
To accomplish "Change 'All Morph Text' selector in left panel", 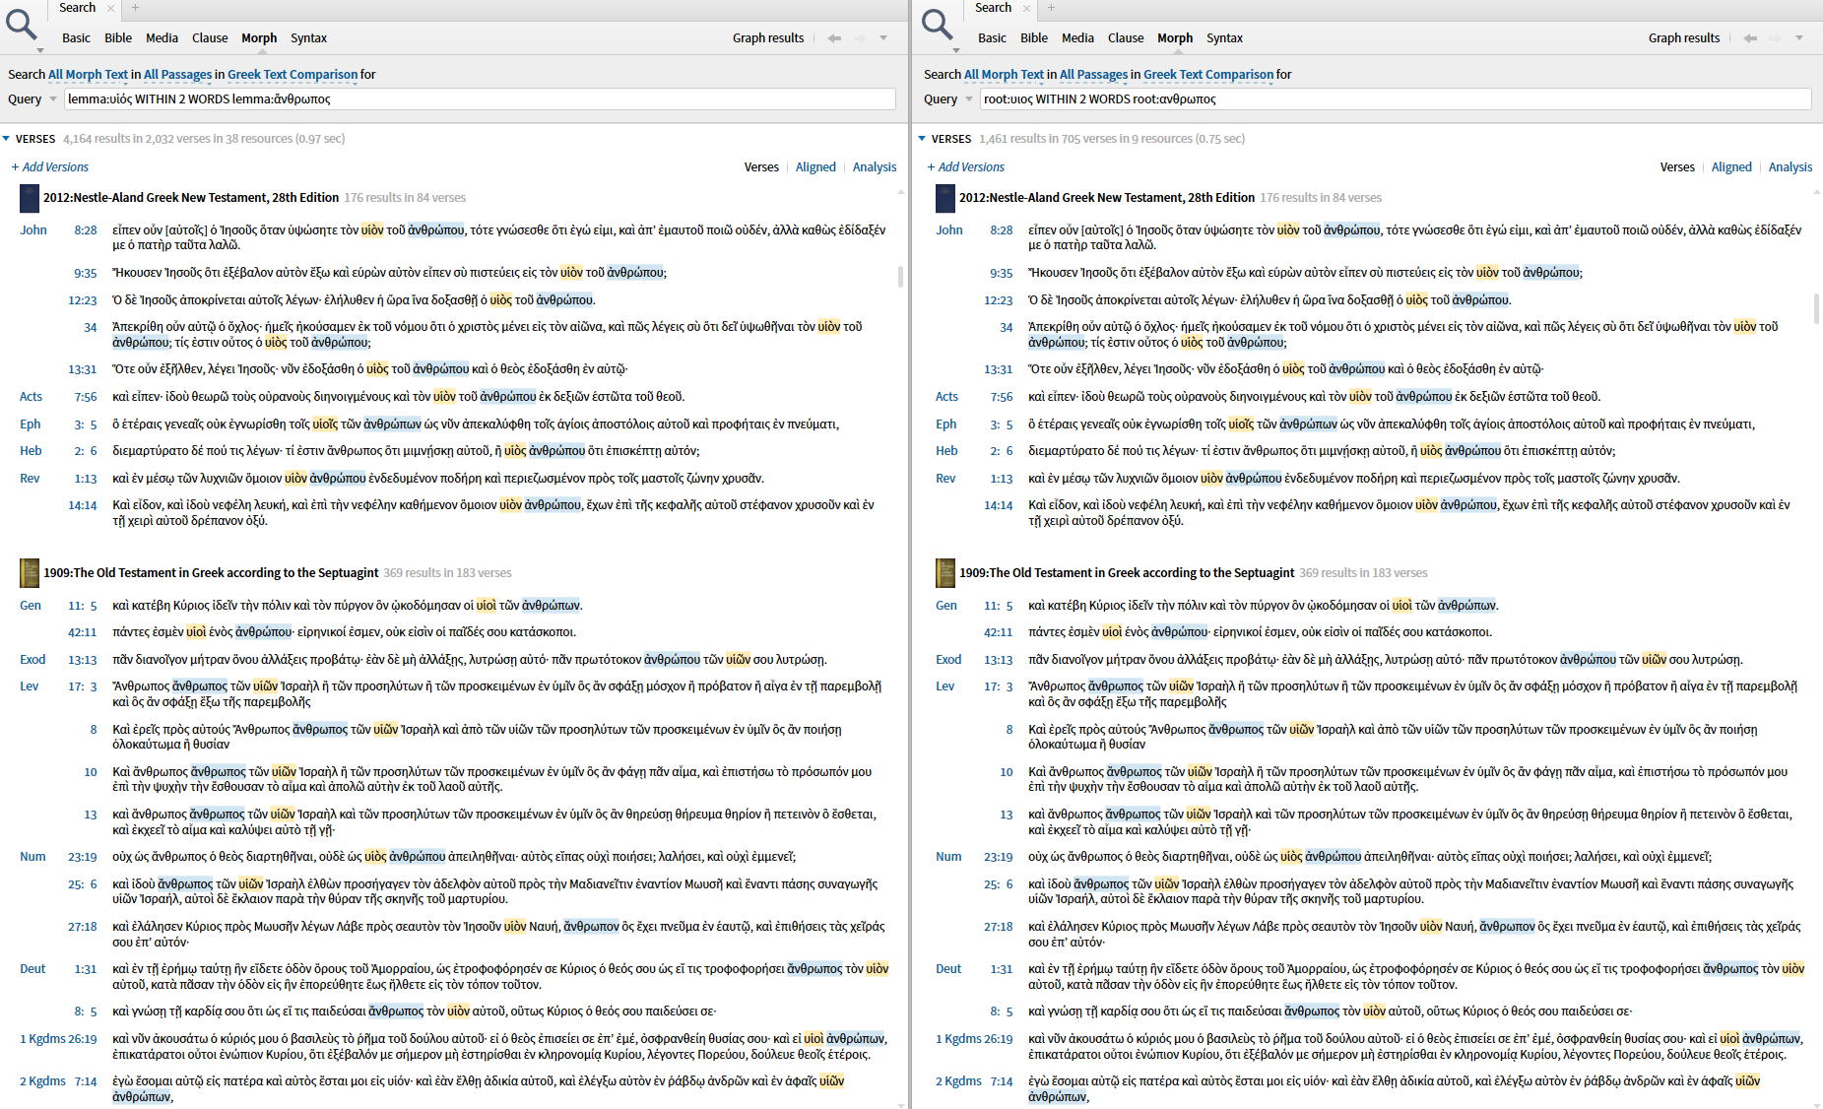I will 88,75.
